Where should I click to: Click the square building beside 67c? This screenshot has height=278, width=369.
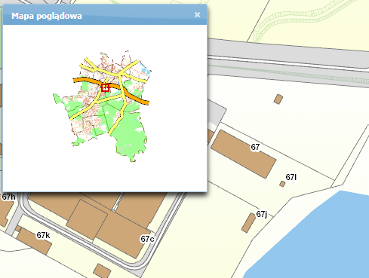88,220
